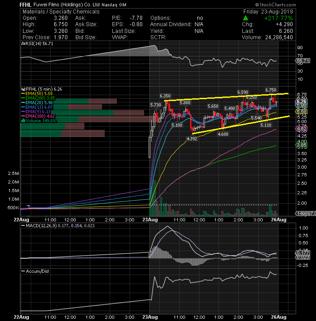Click the 6.26 current price axis tag

302,102
